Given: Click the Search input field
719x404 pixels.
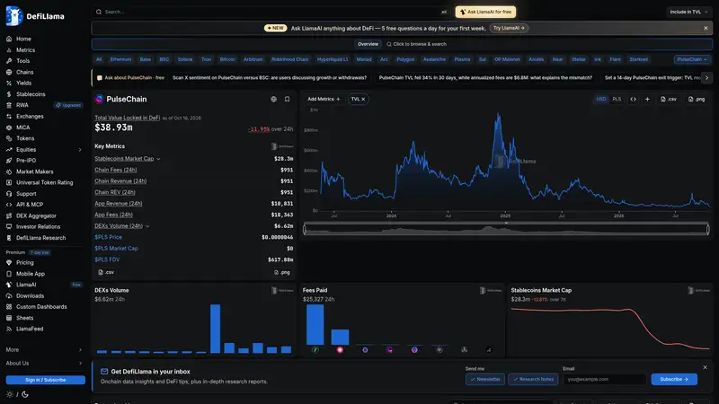Looking at the screenshot, I should click(271, 12).
